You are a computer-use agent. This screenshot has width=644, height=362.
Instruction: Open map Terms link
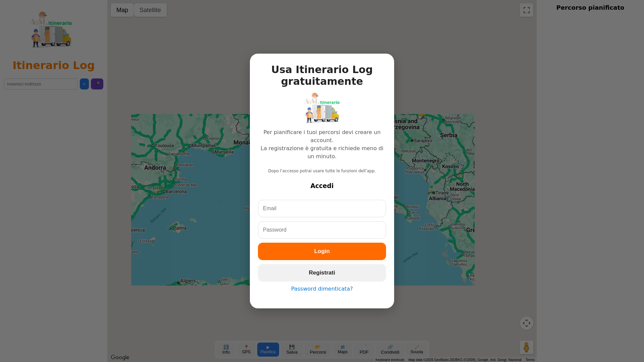(x=530, y=360)
